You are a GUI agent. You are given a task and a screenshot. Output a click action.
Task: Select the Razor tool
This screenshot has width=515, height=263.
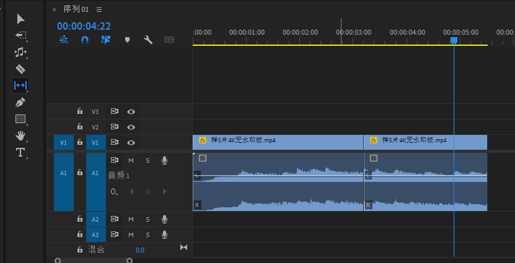click(x=20, y=69)
